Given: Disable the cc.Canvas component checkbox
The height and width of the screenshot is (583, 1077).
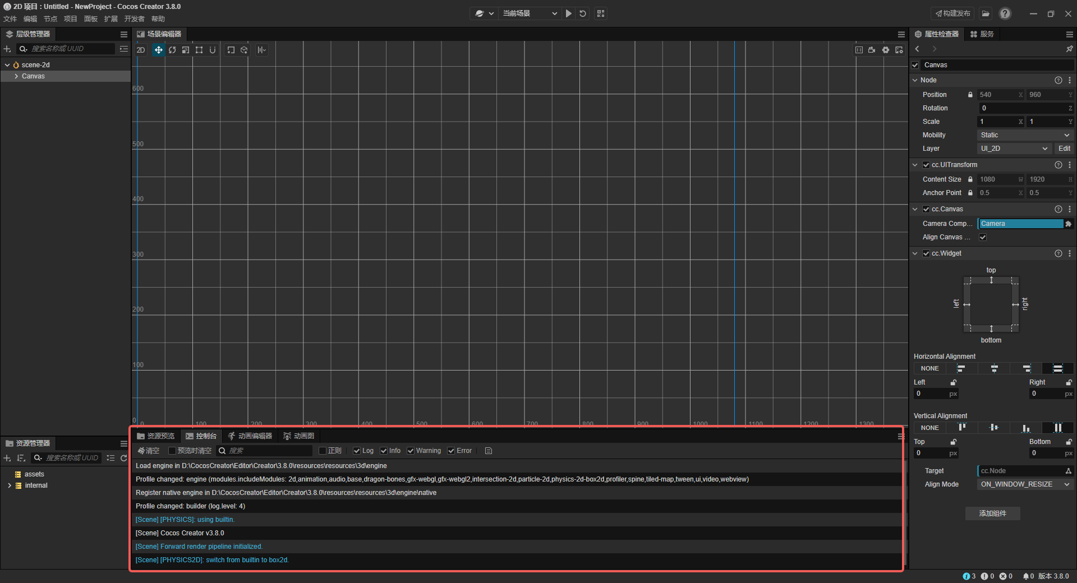Looking at the screenshot, I should pos(926,209).
